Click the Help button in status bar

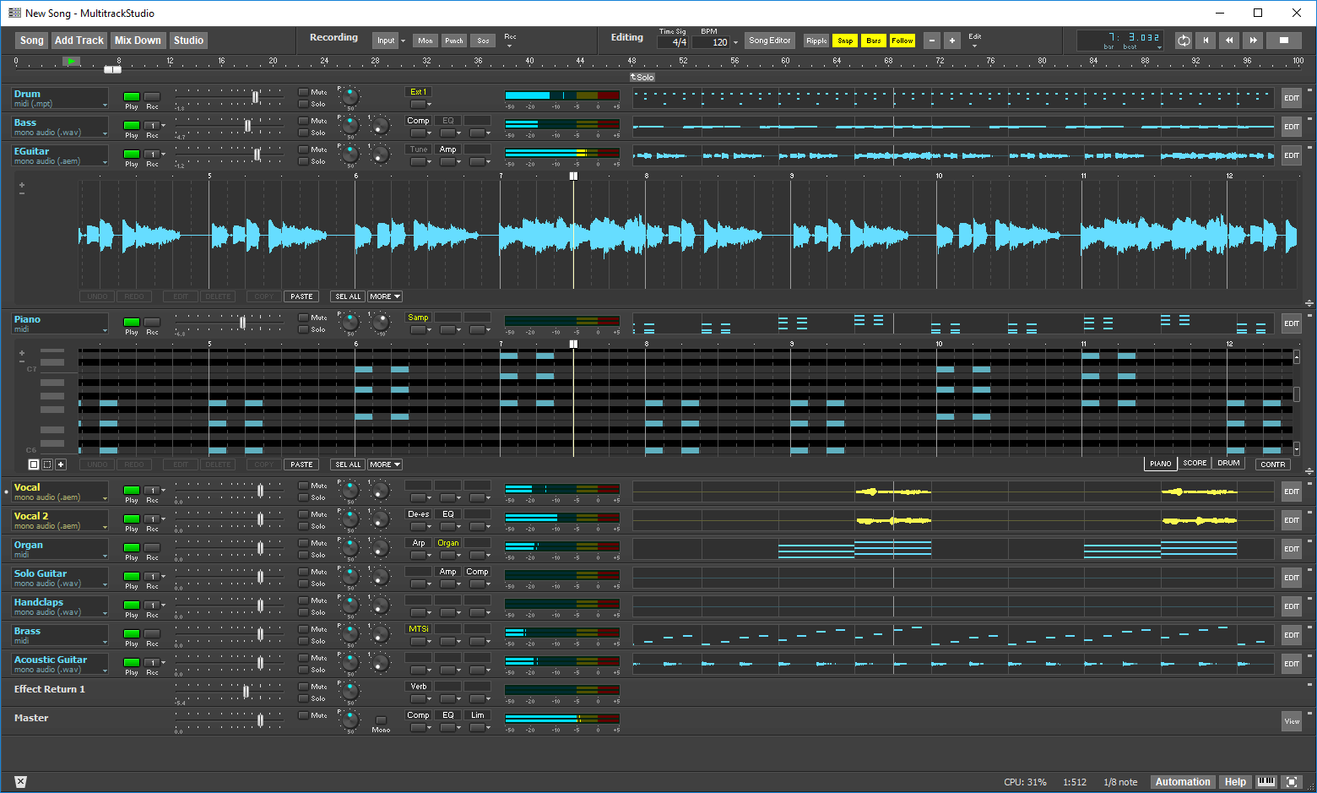click(1235, 782)
